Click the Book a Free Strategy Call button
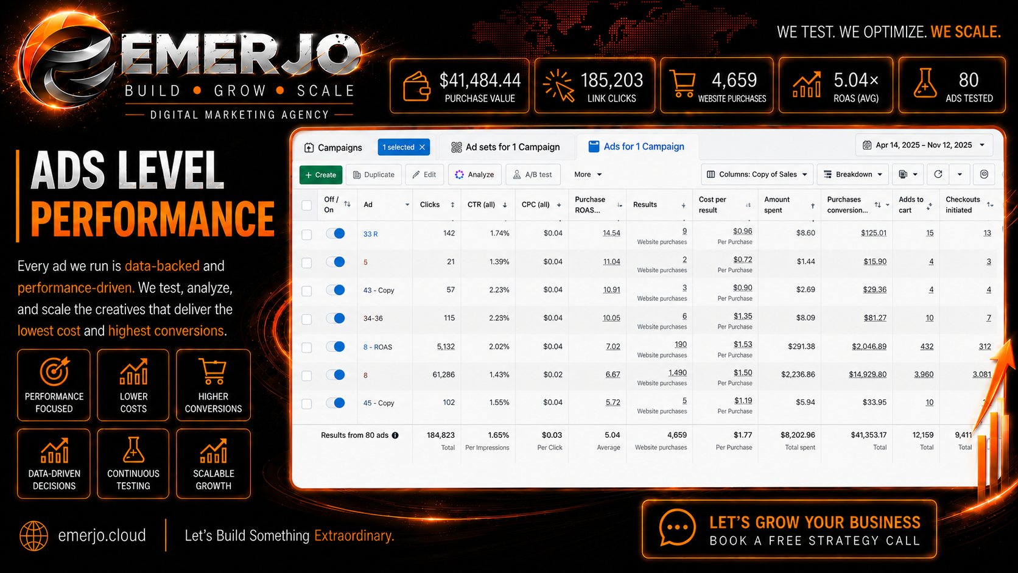1018x573 pixels. (x=789, y=530)
